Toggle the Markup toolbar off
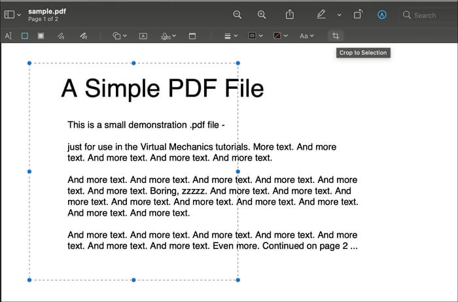458x302 pixels. tap(382, 14)
